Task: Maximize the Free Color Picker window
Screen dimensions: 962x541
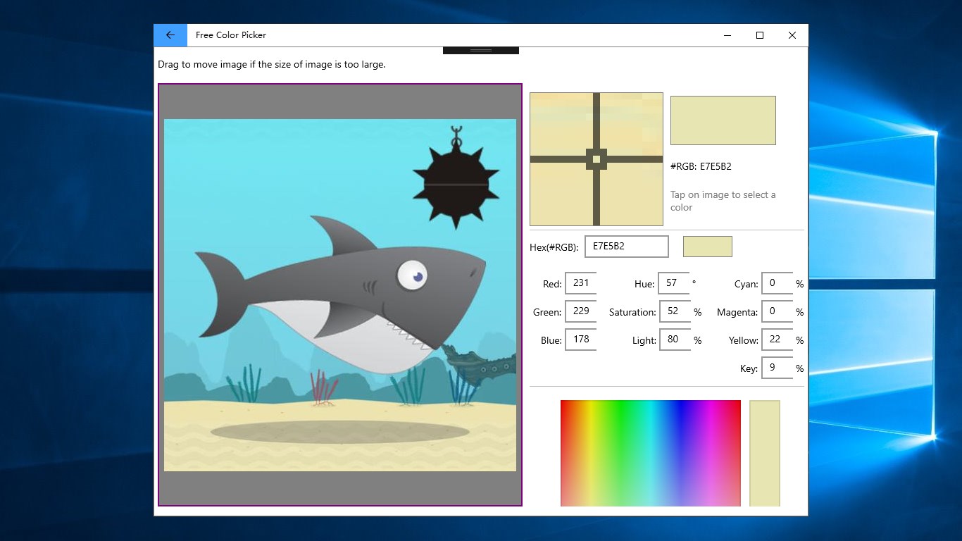Action: coord(760,35)
